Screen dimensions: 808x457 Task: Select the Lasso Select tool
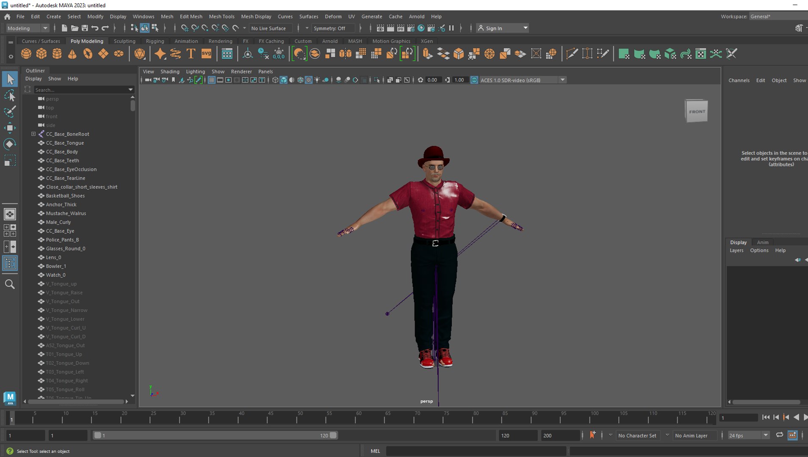click(x=9, y=96)
